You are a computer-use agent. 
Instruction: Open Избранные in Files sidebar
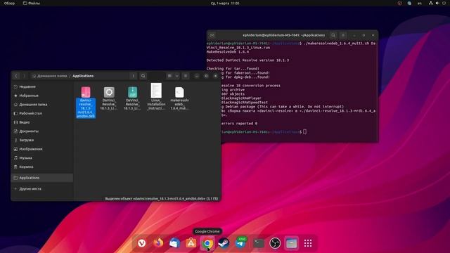(x=42, y=96)
